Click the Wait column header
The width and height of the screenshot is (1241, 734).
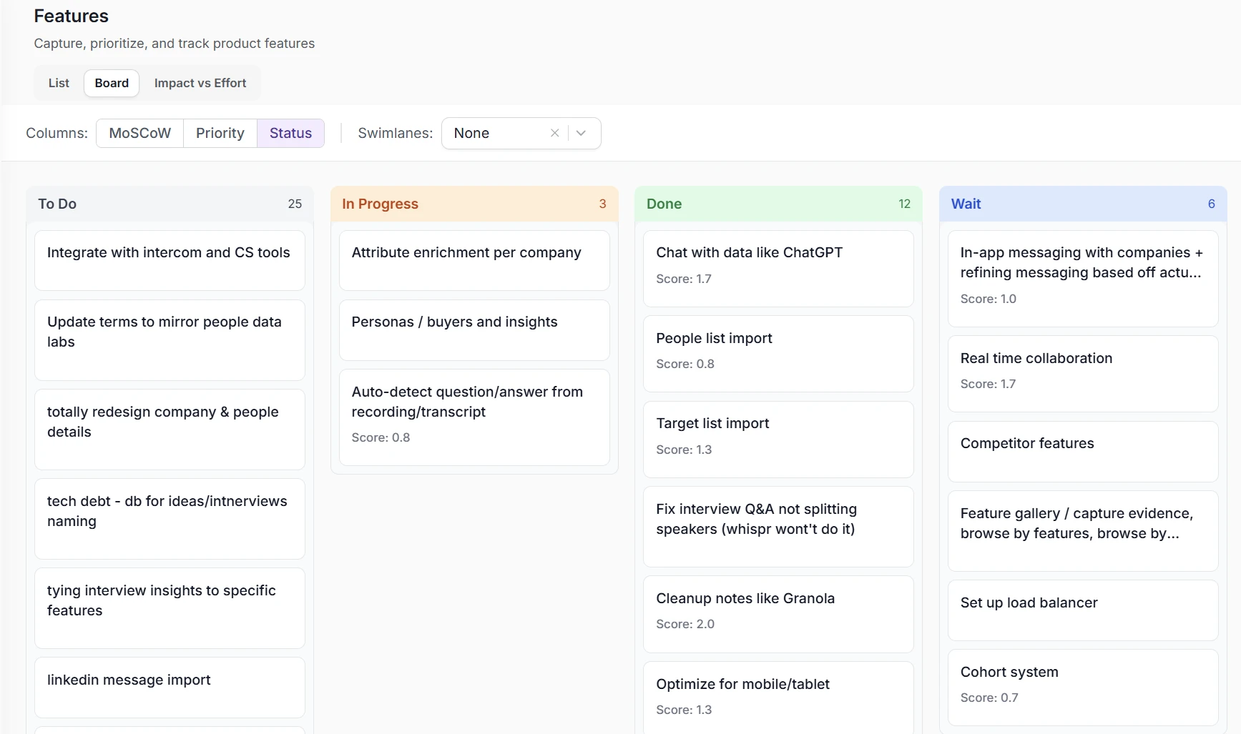pos(1083,204)
